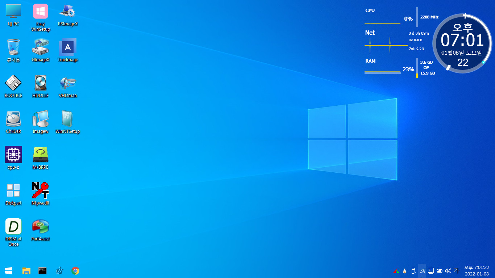Screen dimensions: 495x278
Task: Open the blue gear taskbar app
Action: [x=59, y=271]
